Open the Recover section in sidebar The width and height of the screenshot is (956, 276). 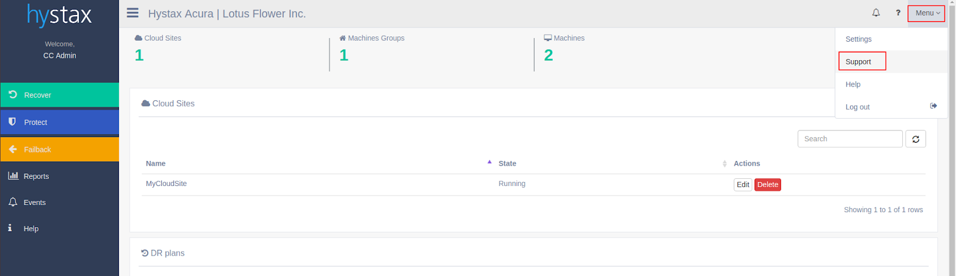click(60, 95)
